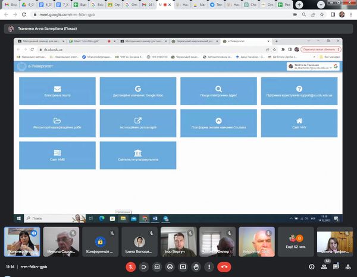Turn off the camera in Meet
Viewport: 357px width, 277px height.
143,267
